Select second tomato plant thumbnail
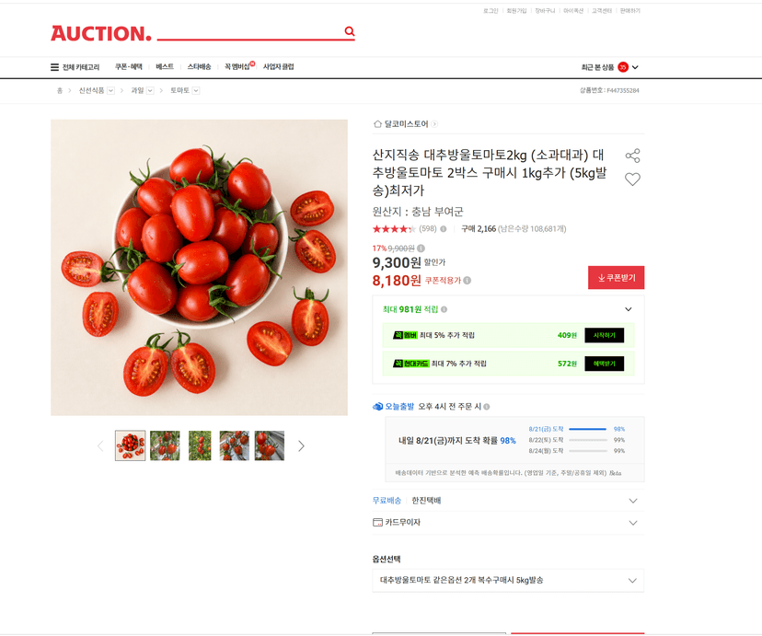This screenshot has height=636, width=762. pyautogui.click(x=165, y=445)
